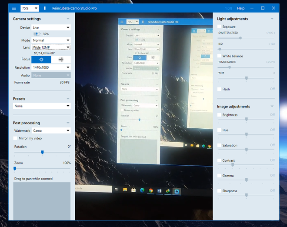Switch to manual focus sliders button
287x227 pixels.
[x=61, y=60]
